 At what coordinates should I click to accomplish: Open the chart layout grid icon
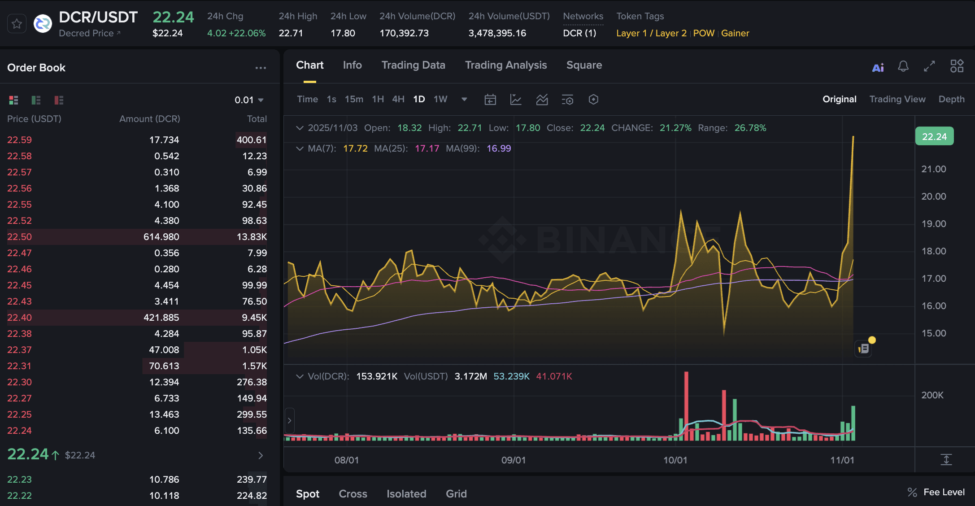click(957, 66)
